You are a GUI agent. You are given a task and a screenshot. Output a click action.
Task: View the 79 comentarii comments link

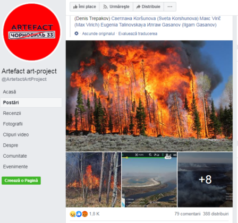coord(188,214)
